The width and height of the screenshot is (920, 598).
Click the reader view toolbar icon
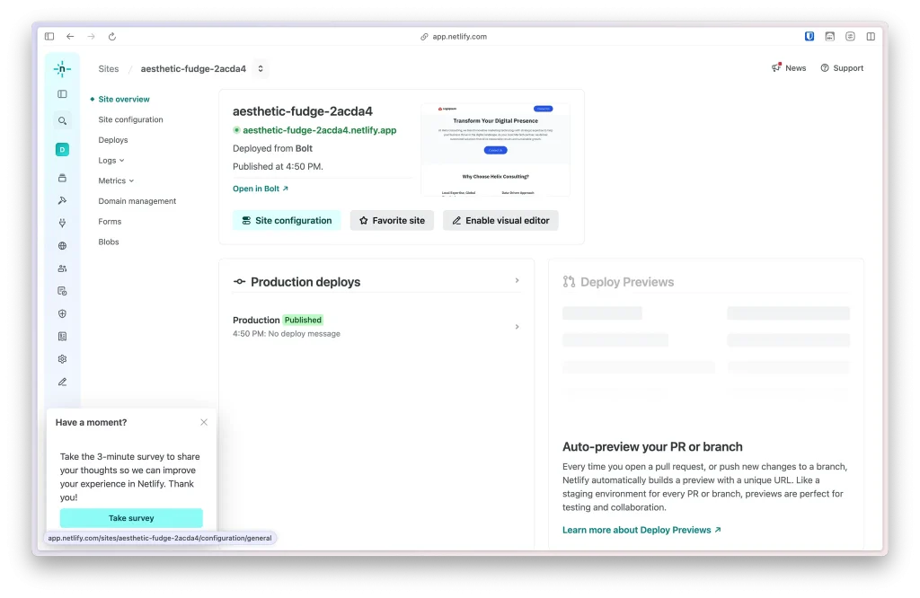click(850, 36)
